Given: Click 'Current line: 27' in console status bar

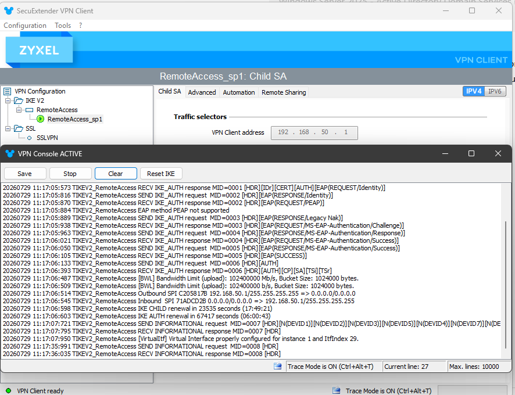Looking at the screenshot, I should [x=406, y=367].
